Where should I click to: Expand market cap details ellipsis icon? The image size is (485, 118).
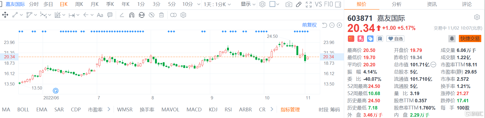point(433,64)
